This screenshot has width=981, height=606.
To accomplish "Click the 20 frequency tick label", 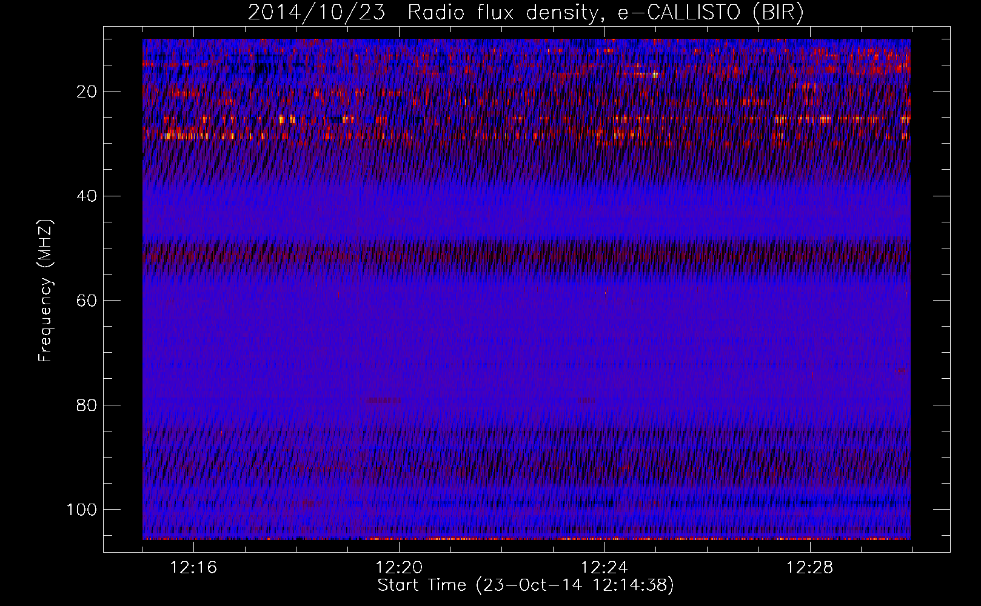I will (x=87, y=92).
